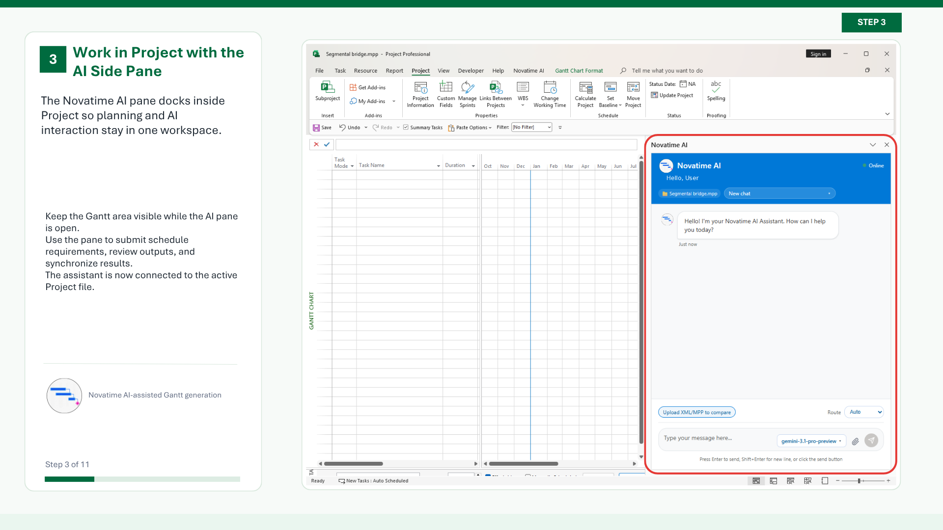Viewport: 943px width, 530px height.
Task: Switch to Gantt Chart view in status bar
Action: coord(756,481)
